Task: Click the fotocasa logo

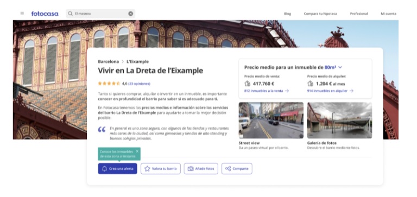Action: pos(45,14)
